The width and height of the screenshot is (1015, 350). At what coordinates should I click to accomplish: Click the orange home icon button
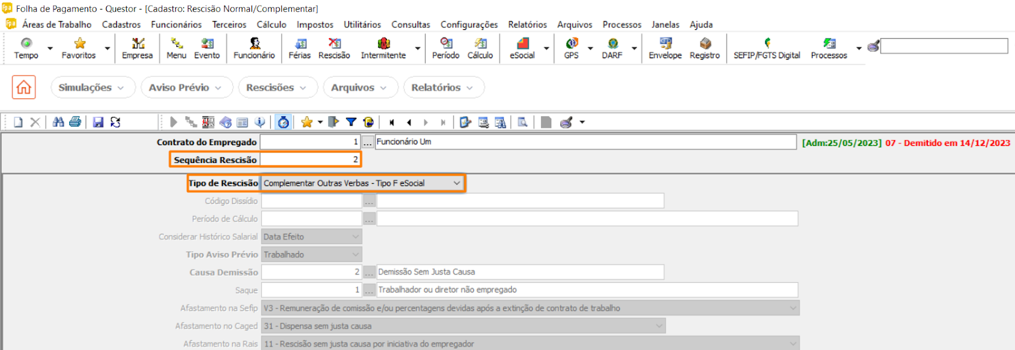(24, 87)
